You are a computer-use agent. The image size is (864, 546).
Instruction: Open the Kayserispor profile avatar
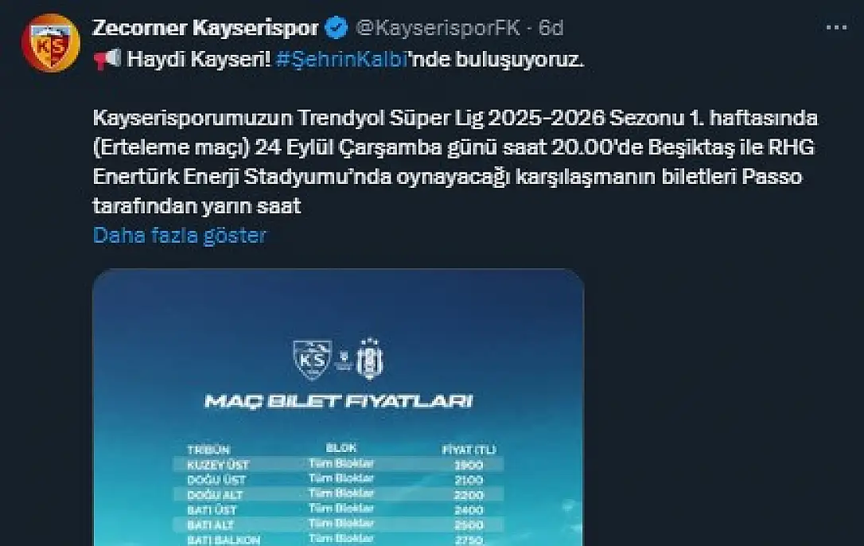tap(50, 42)
